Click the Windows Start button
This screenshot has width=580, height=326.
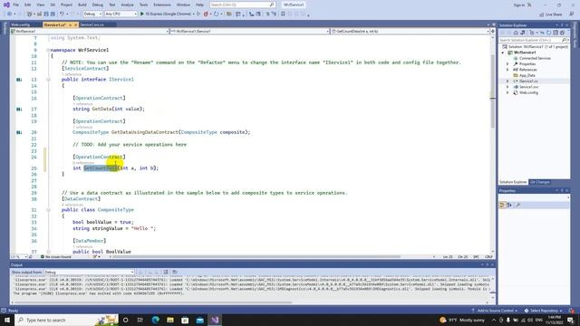pos(7,320)
